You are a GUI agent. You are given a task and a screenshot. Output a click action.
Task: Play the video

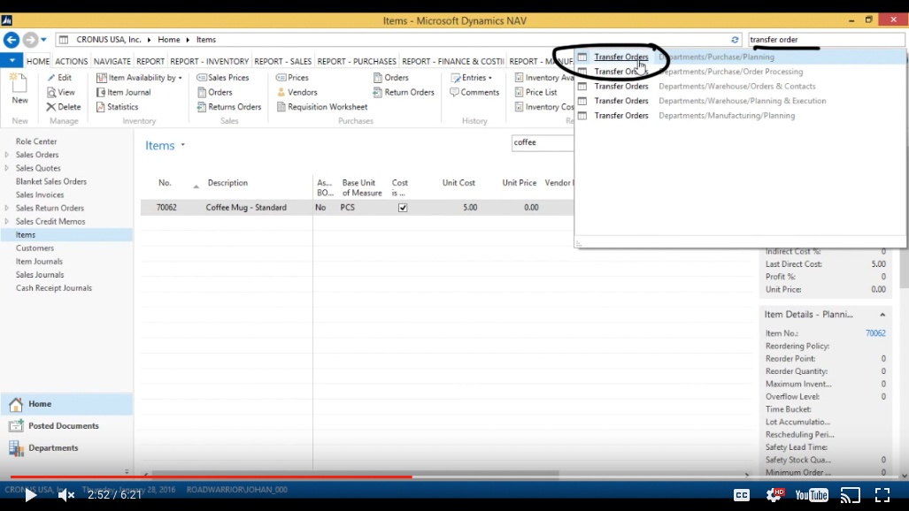pyautogui.click(x=31, y=495)
